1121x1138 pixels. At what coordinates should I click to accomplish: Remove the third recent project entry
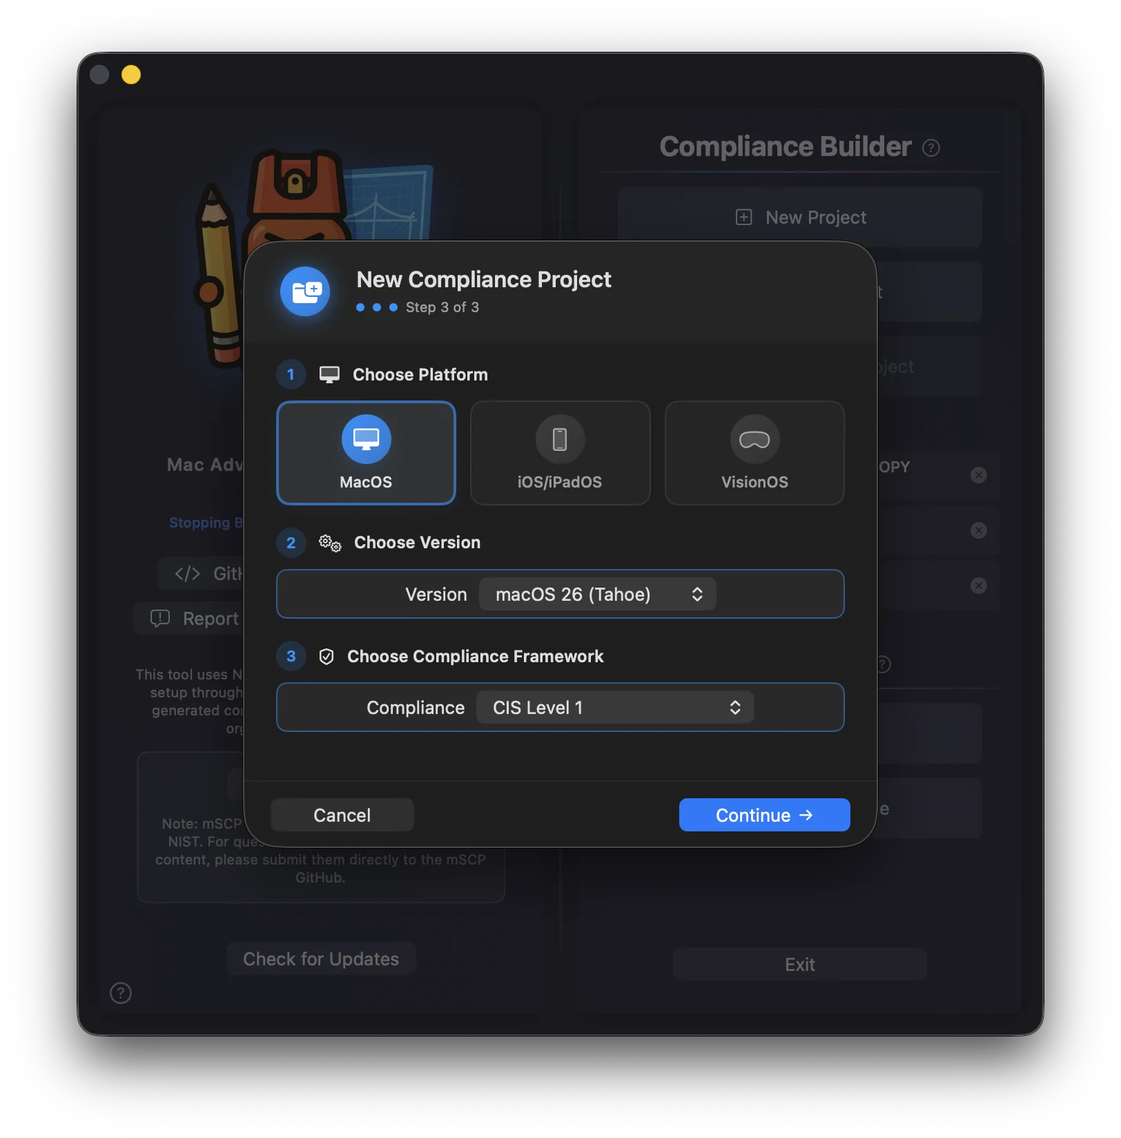tap(978, 586)
